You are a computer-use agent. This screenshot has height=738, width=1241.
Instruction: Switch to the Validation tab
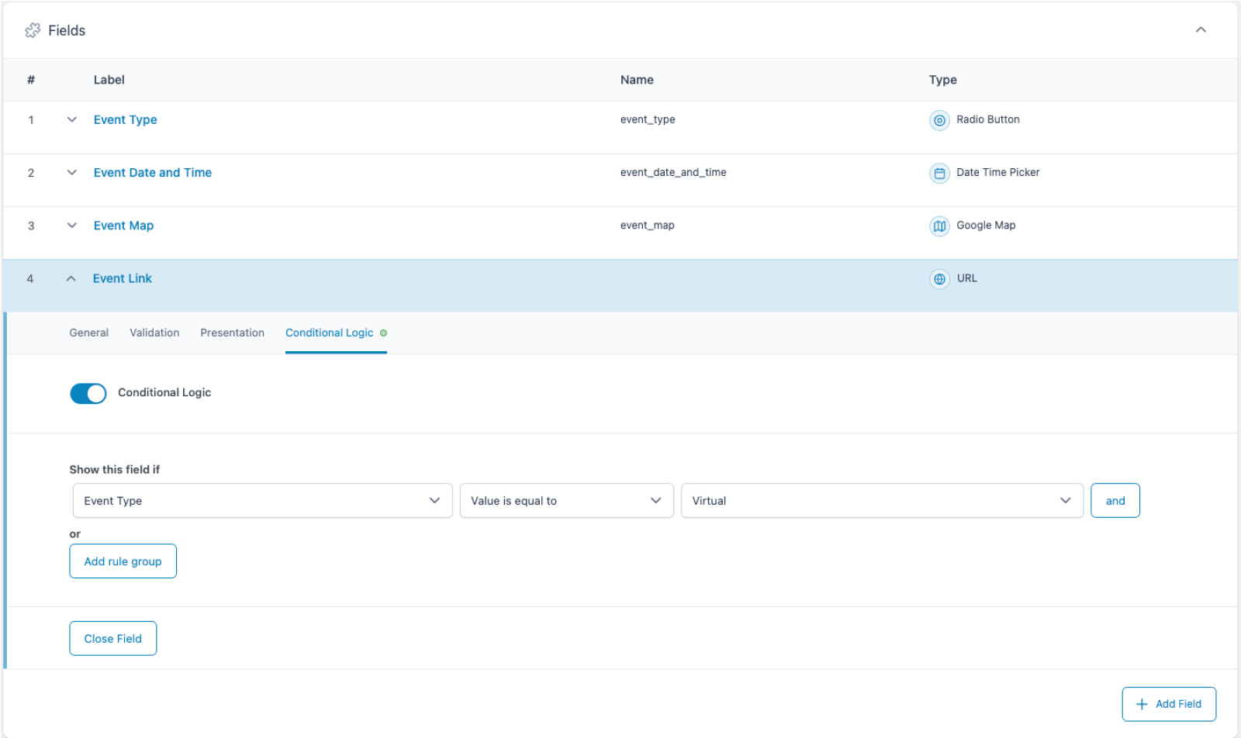point(154,333)
